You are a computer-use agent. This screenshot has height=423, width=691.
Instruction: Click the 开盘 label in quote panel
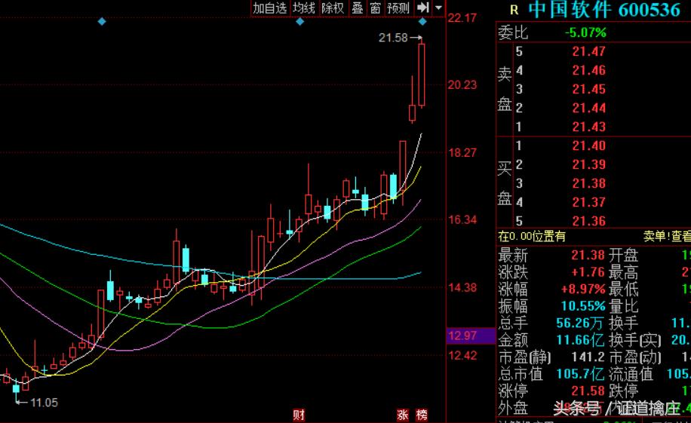(624, 255)
